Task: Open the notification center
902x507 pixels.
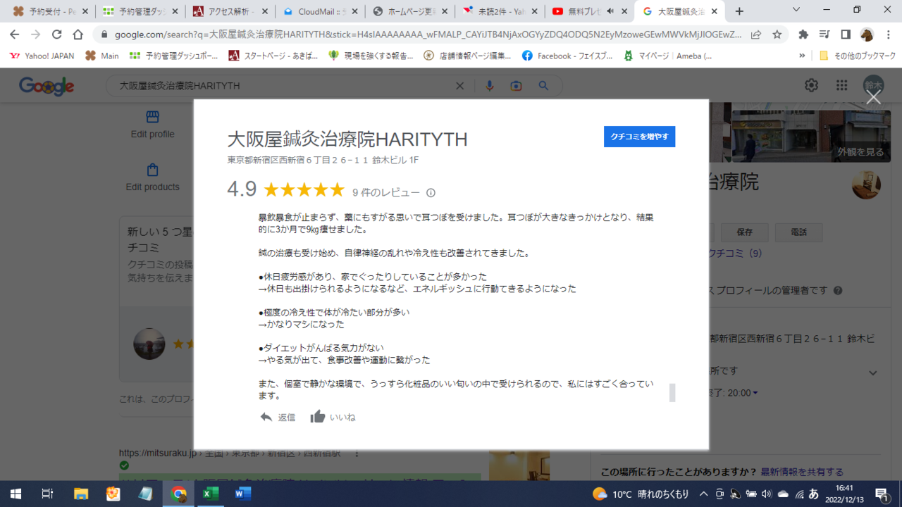Action: 882,494
